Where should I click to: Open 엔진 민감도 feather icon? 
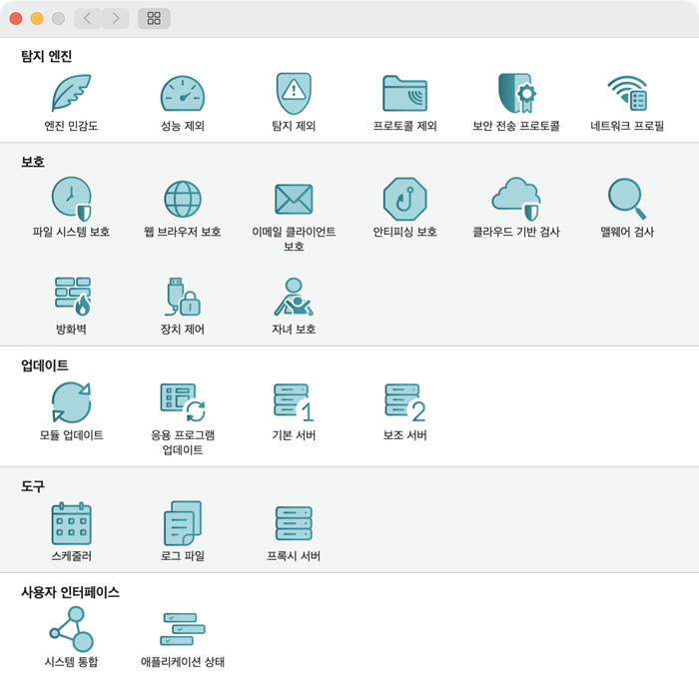71,93
